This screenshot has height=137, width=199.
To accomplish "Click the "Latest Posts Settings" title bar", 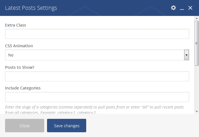I will click(x=31, y=8).
